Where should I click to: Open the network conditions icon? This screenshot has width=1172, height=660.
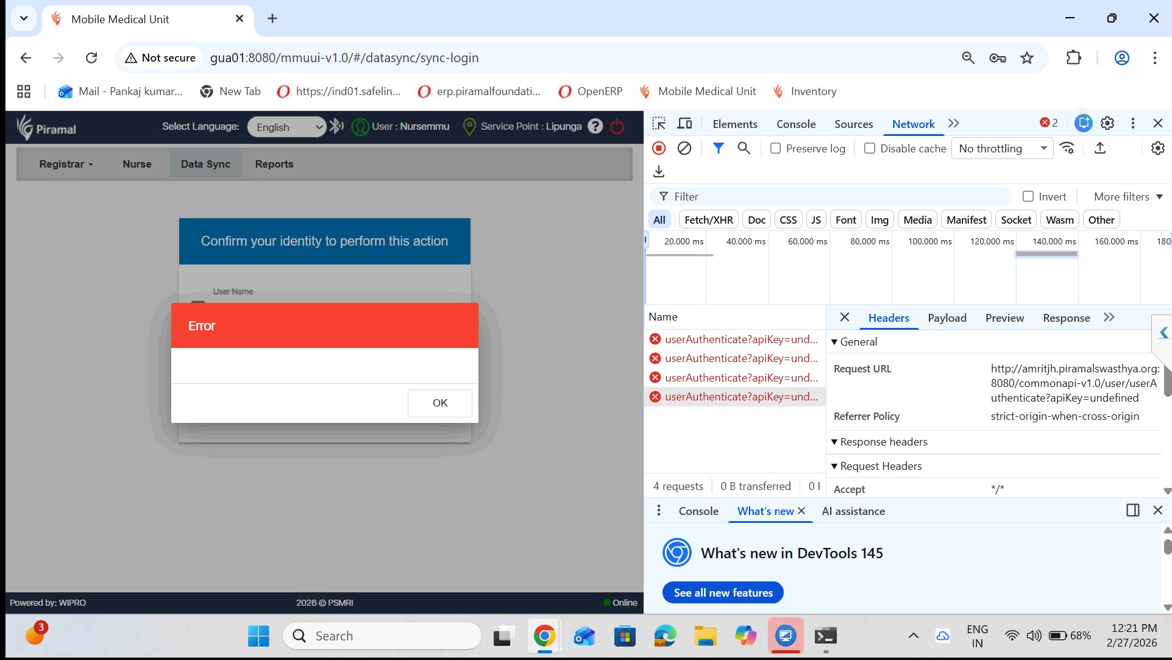click(1067, 148)
